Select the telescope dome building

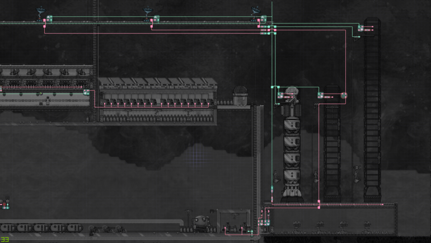pyautogui.click(x=240, y=95)
